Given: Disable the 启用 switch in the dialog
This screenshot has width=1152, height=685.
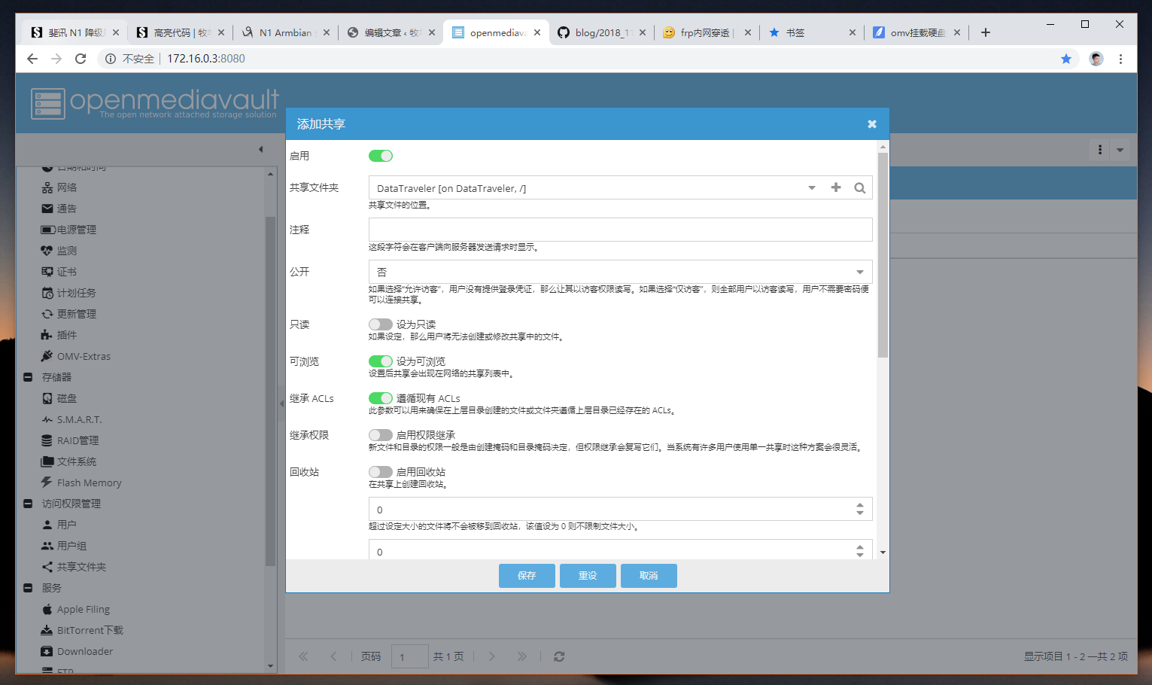Looking at the screenshot, I should click(380, 156).
